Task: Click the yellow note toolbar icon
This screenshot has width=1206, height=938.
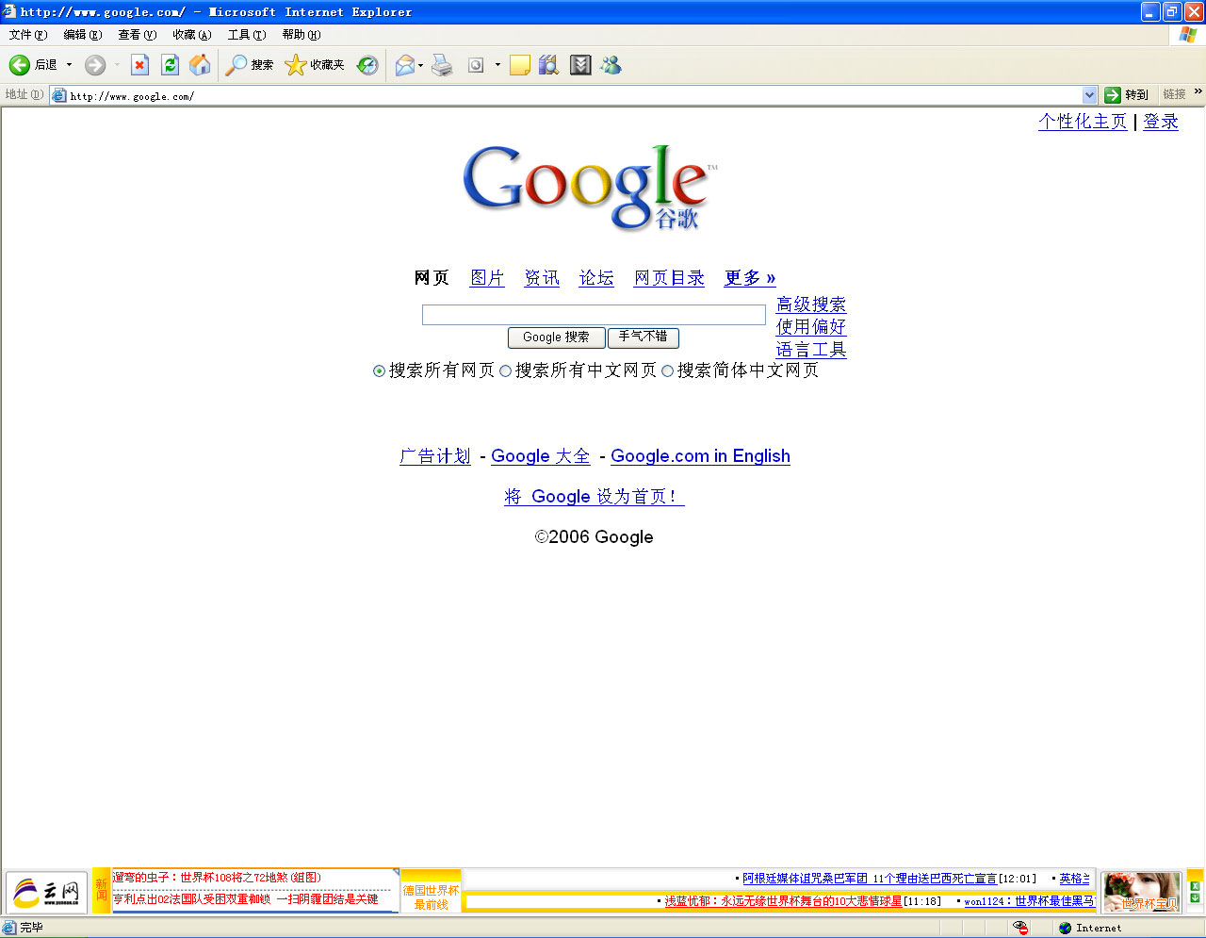Action: 520,65
